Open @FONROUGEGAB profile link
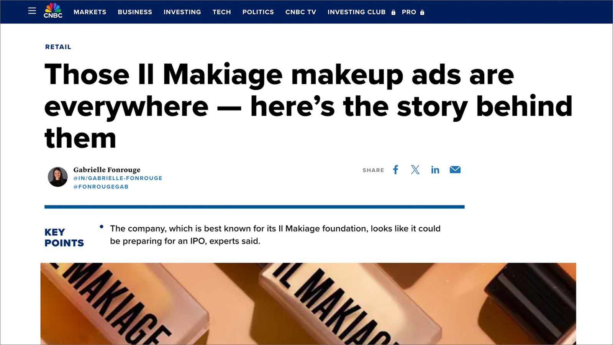The height and width of the screenshot is (345, 613). (x=101, y=187)
